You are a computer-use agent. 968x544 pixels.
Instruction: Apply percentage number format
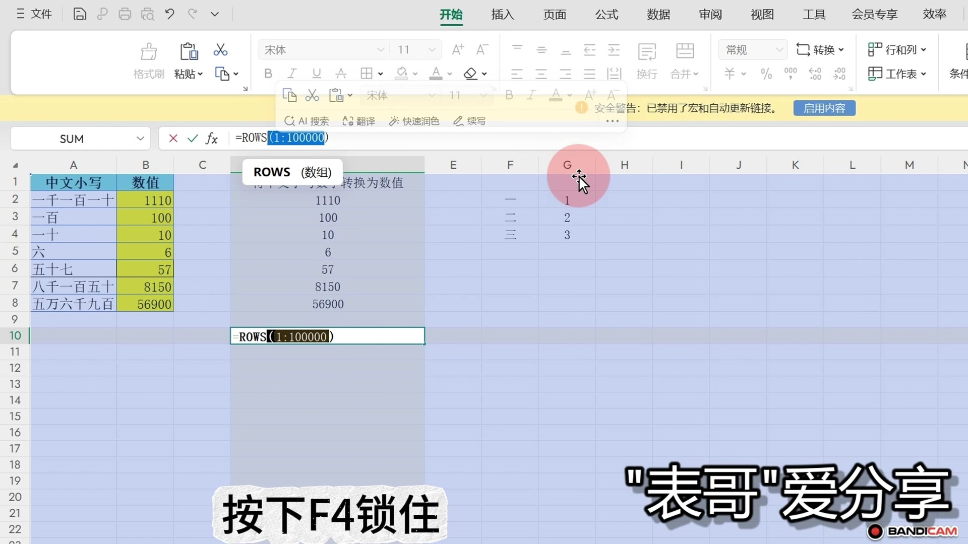click(766, 74)
